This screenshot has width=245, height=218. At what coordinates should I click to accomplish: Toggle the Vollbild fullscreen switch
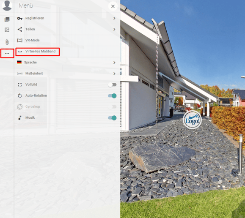112,85
